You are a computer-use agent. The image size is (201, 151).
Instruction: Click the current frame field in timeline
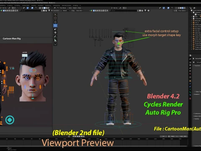(163, 136)
